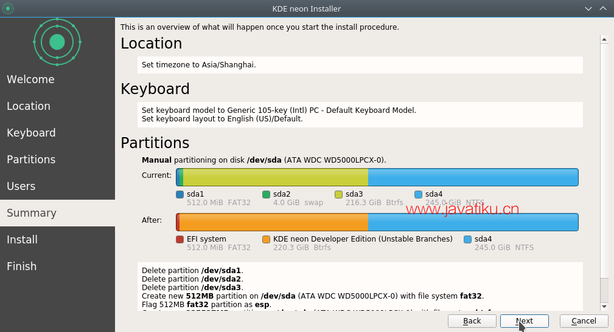This screenshot has height=332, width=614.
Task: Click the yellow sda3 segment in Current bar
Action: (276, 177)
